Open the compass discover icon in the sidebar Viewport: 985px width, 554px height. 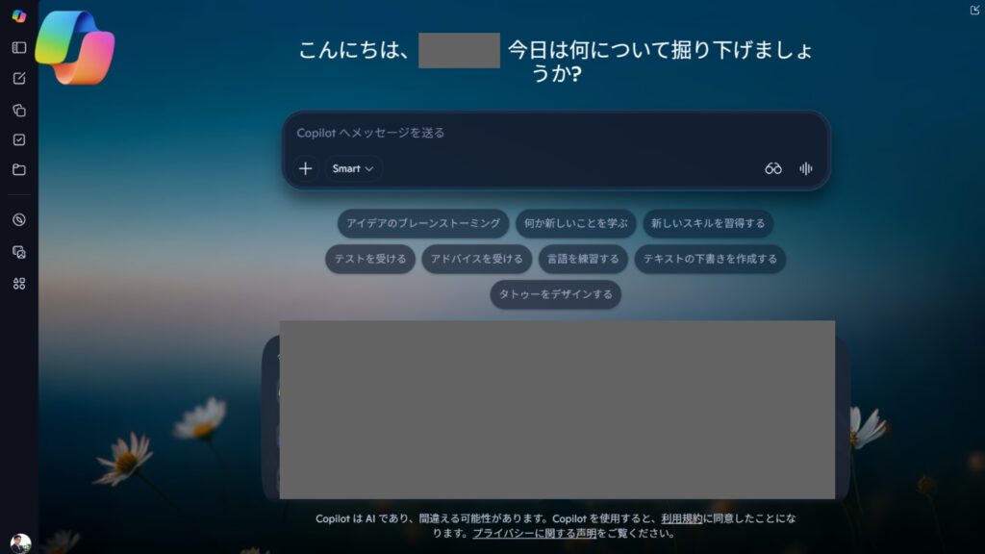(19, 220)
